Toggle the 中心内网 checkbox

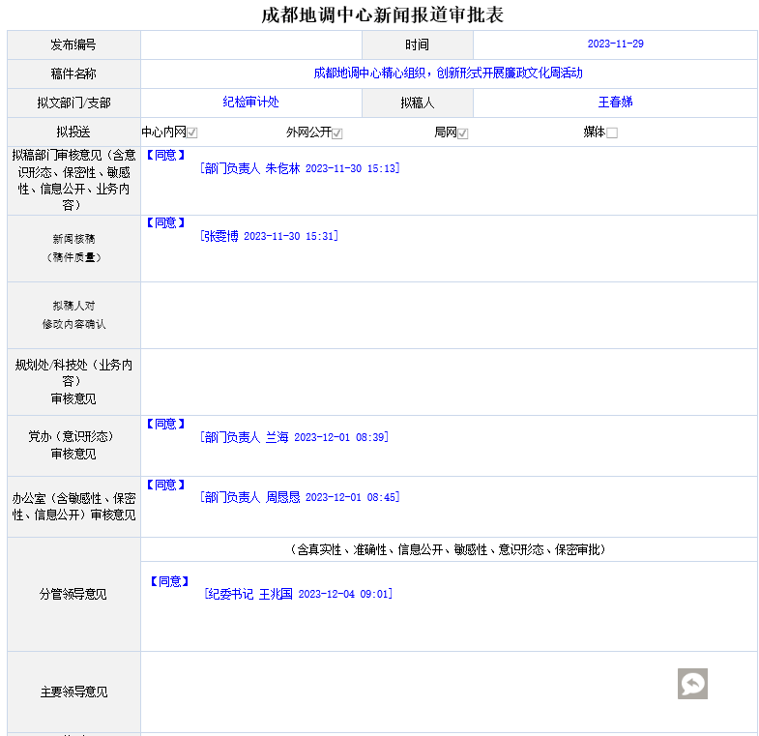pyautogui.click(x=192, y=133)
